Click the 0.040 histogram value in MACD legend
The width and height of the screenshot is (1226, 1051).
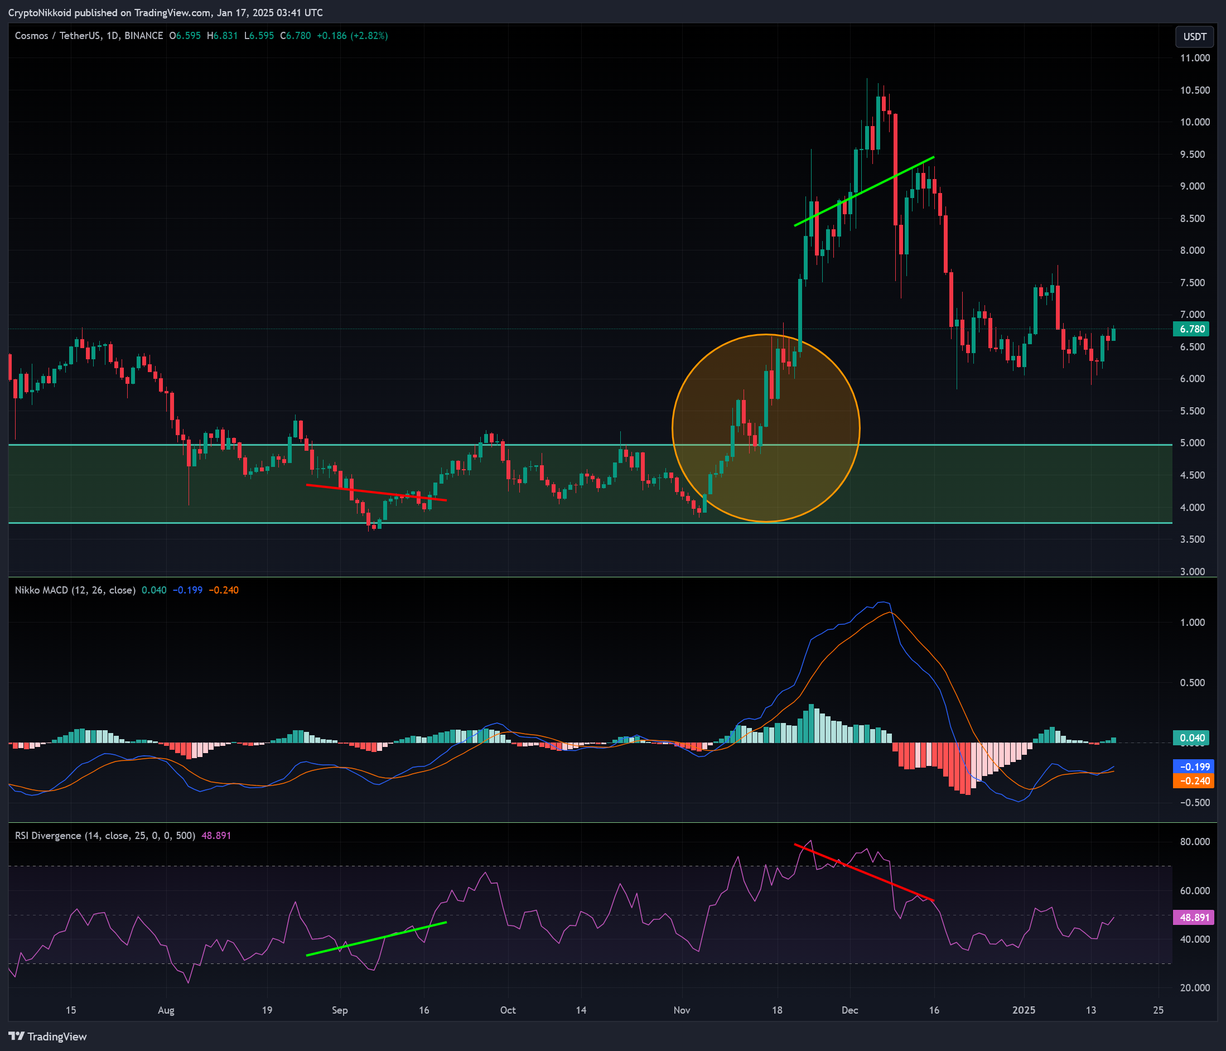pos(154,590)
